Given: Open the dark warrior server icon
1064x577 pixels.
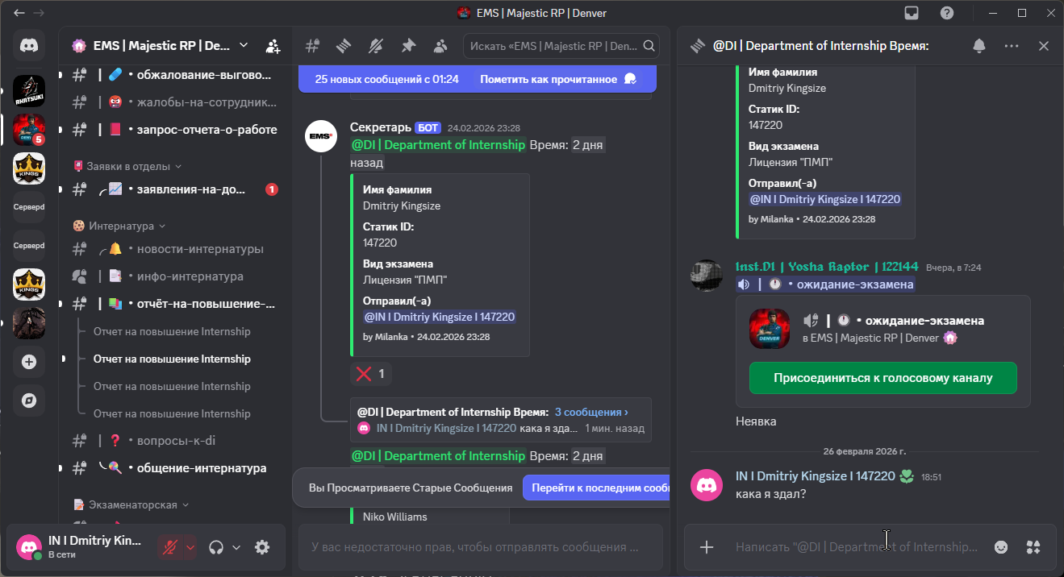Looking at the screenshot, I should tap(29, 323).
